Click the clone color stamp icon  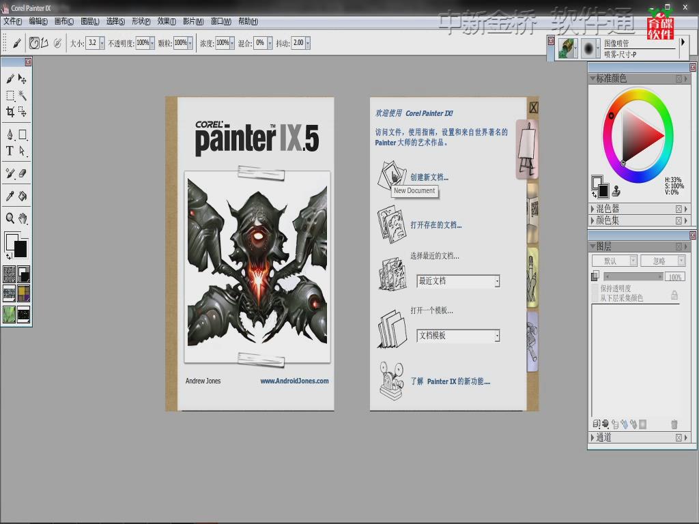(x=616, y=191)
